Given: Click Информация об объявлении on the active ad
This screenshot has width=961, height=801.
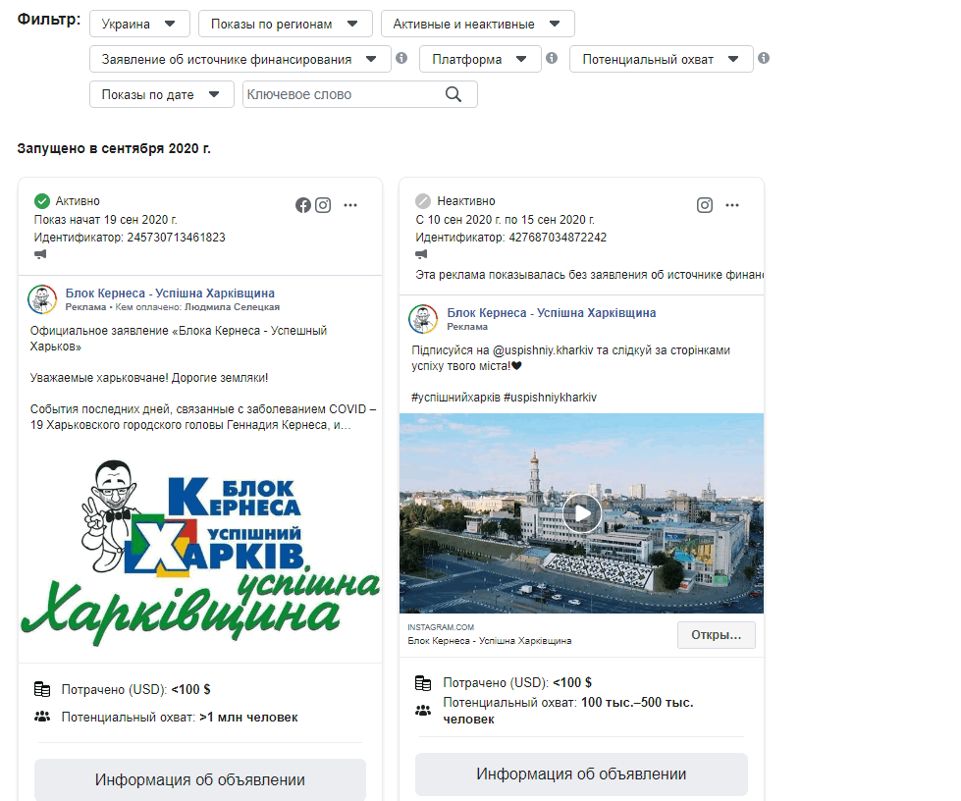Looking at the screenshot, I should [x=200, y=780].
